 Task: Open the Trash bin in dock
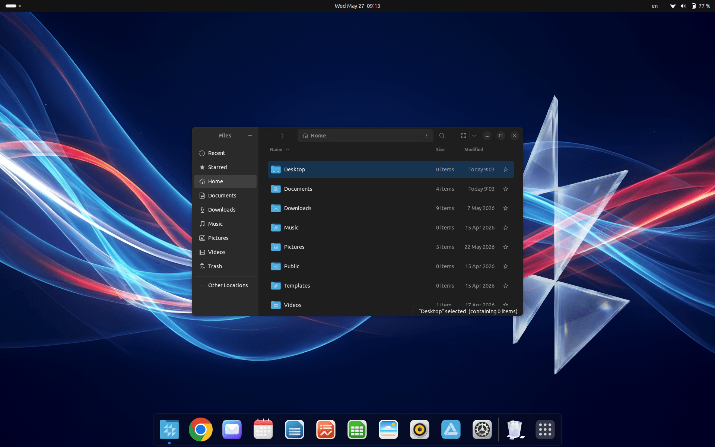coord(515,429)
